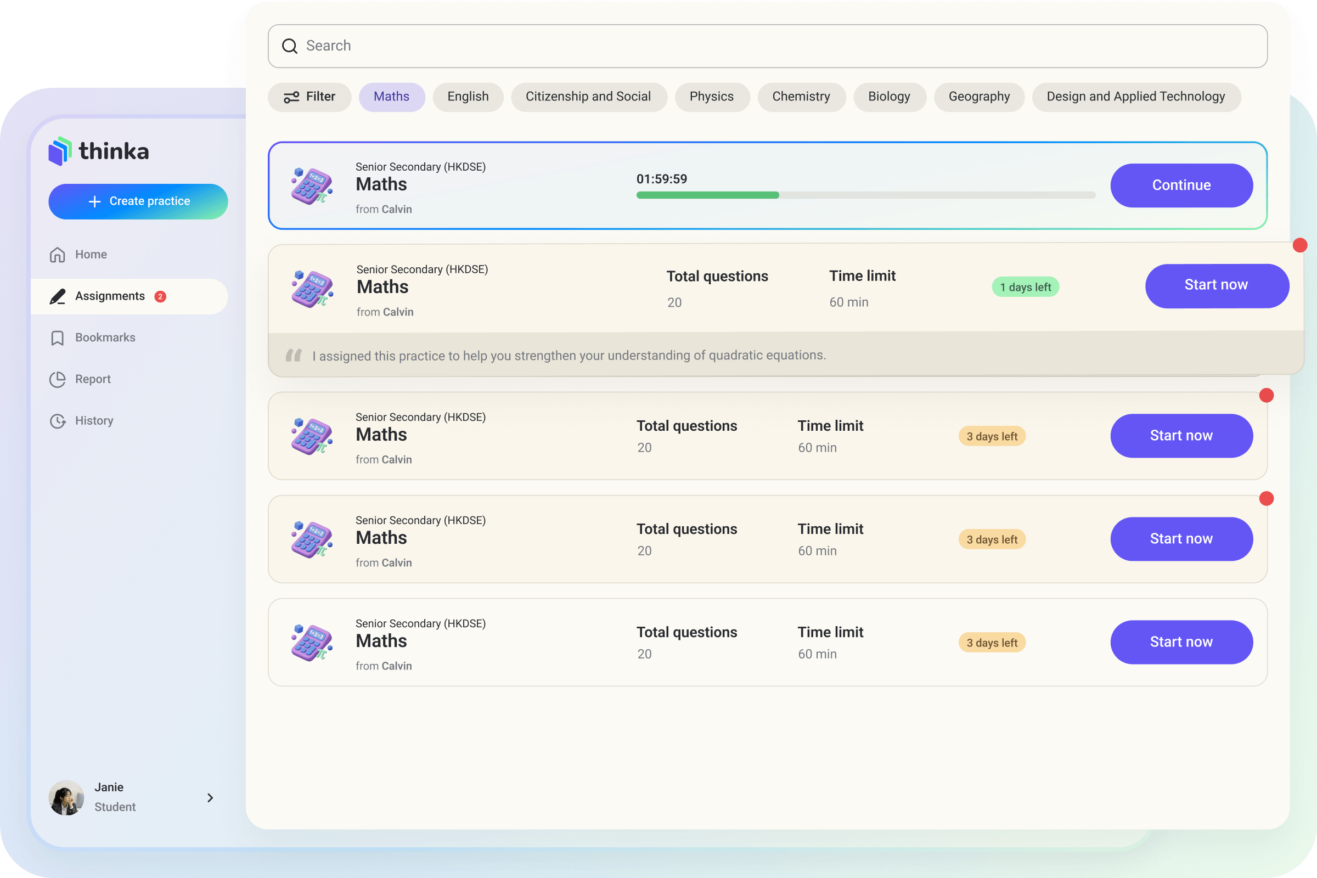Click the calculator icon in the in-progress Maths card

coord(312,186)
